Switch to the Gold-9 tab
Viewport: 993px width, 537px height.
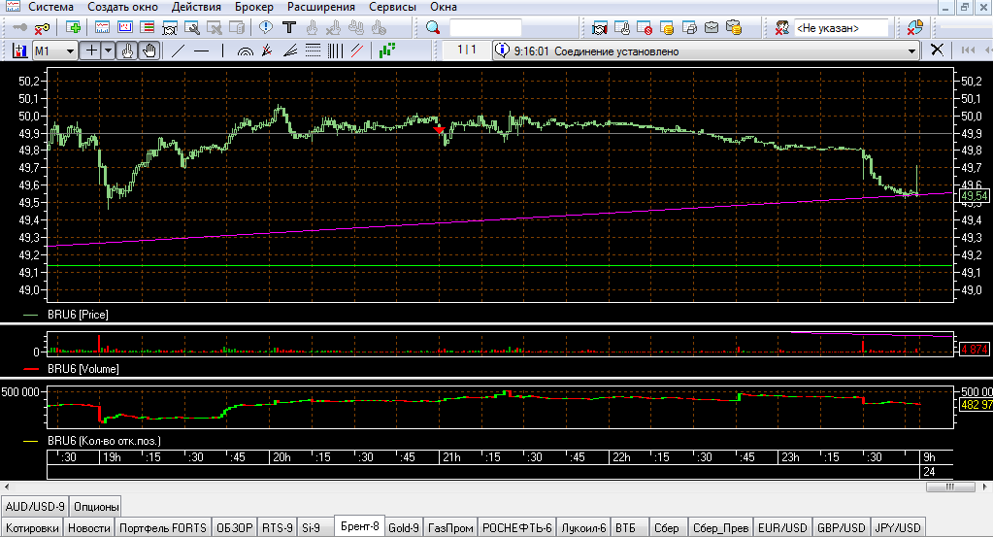tap(404, 527)
